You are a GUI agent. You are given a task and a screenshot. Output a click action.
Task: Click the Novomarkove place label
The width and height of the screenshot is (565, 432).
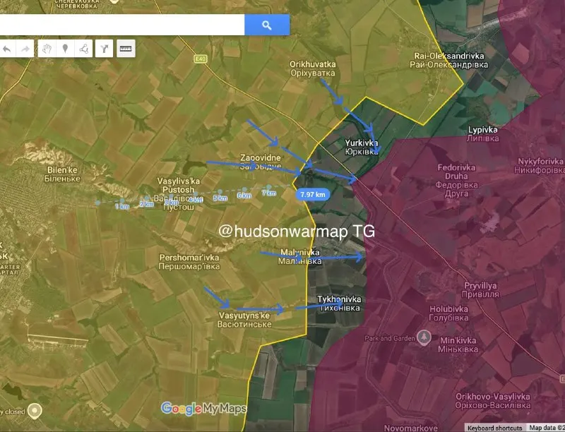(x=411, y=428)
